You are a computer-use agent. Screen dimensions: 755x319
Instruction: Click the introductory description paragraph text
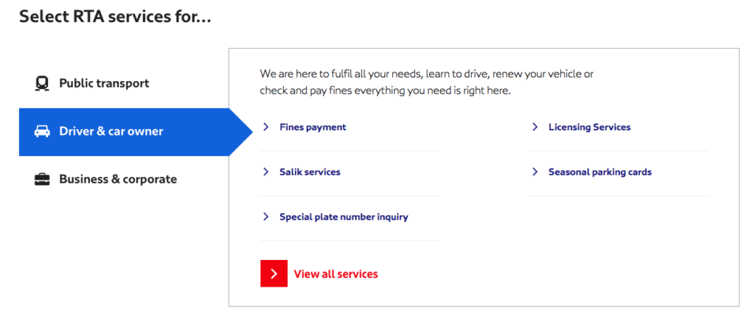tap(426, 83)
